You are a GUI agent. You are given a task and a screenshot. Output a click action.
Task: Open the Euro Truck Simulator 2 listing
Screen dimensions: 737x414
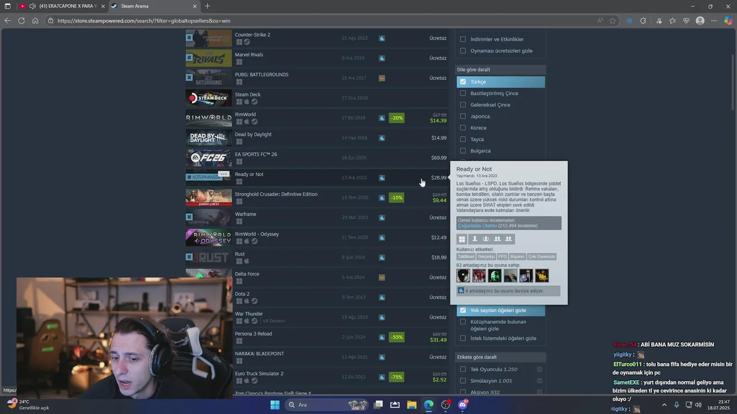click(316, 377)
